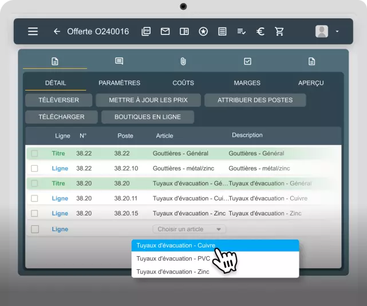This screenshot has width=367, height=306.
Task: Click article 'Gouttières - Général' cell
Action: [x=180, y=154]
